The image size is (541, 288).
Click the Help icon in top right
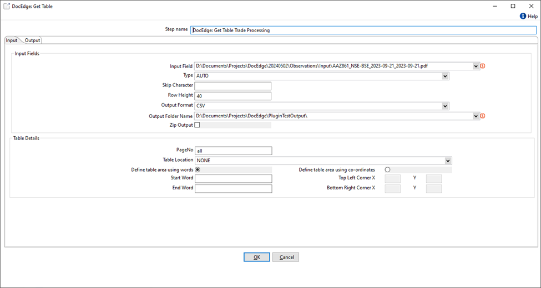[x=523, y=17]
